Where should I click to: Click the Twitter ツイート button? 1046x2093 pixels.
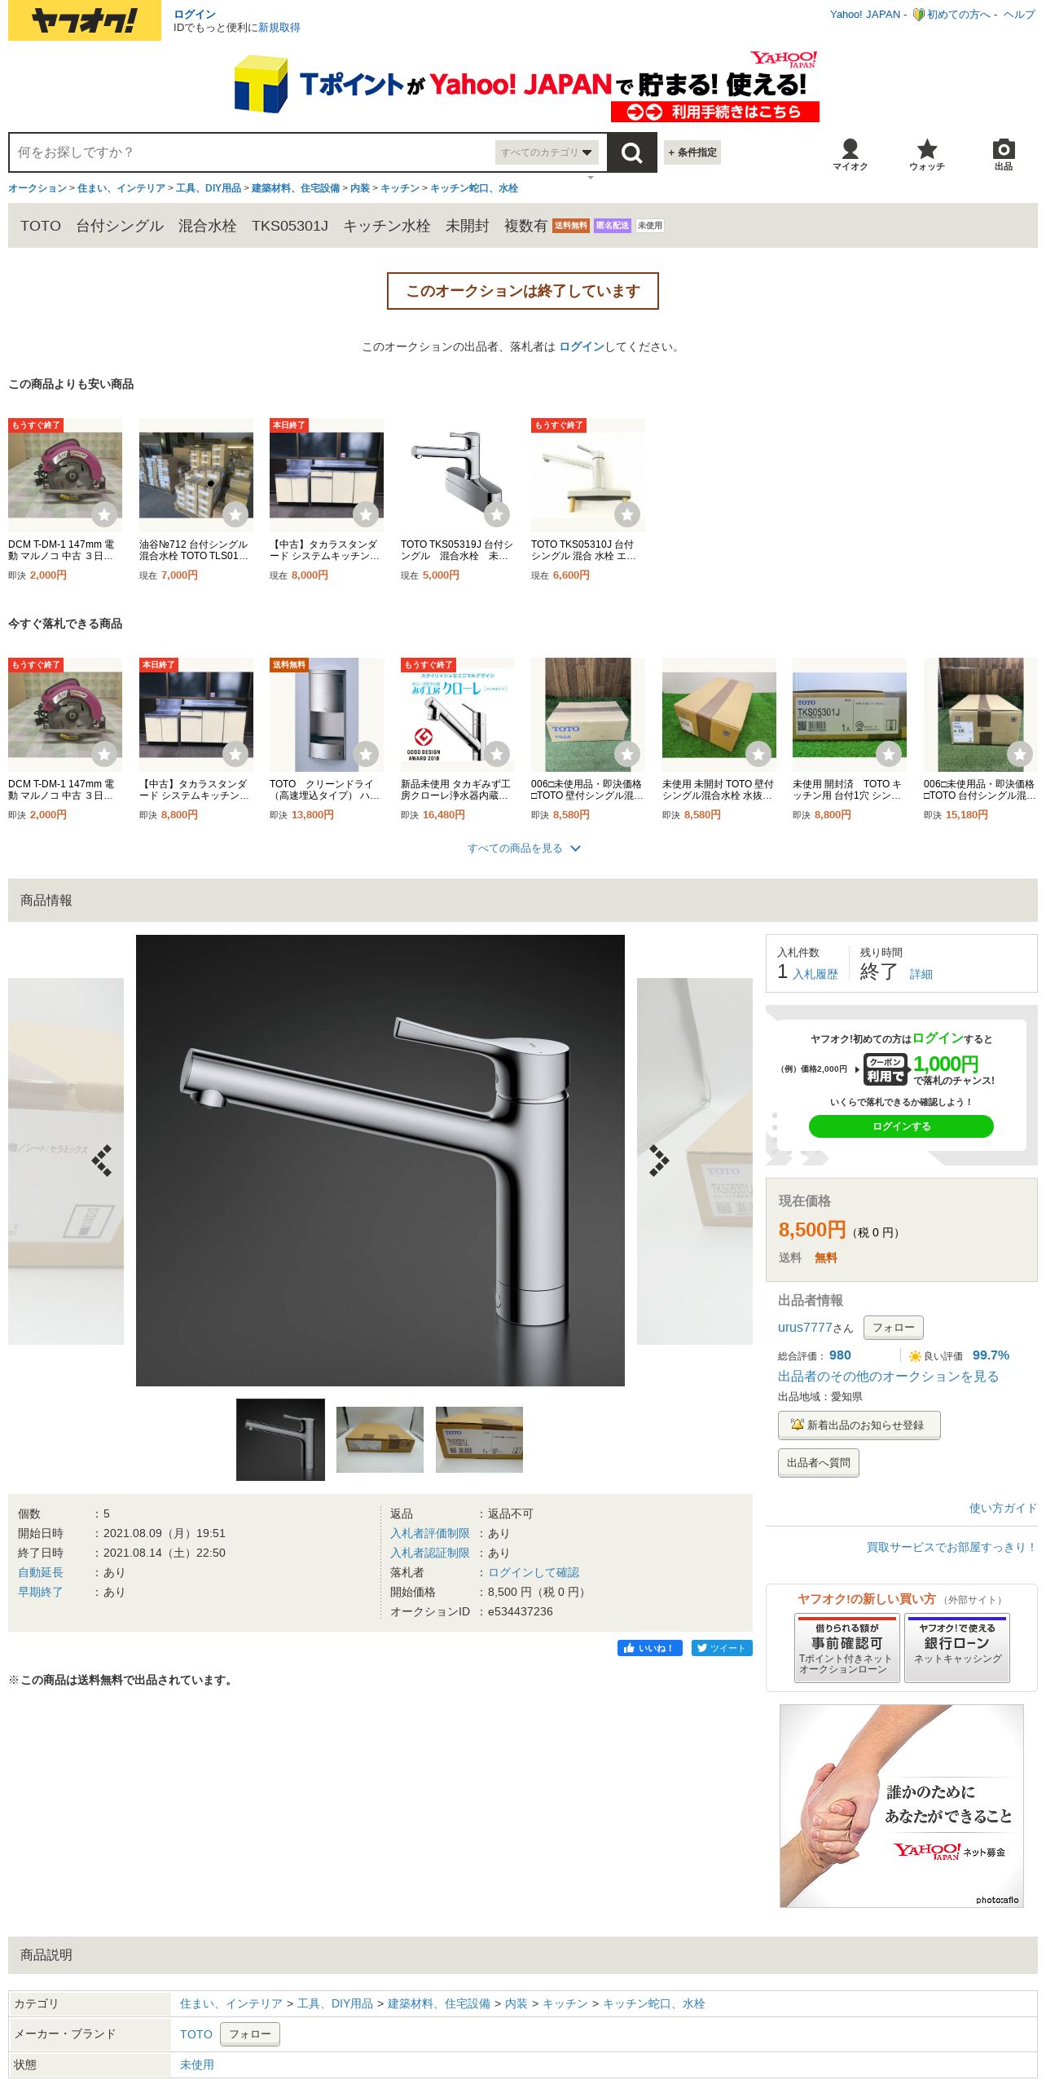coord(722,1648)
